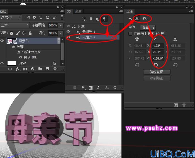Image resolution: width=195 pixels, height=158 pixels.
Task: Toggle the layer filtering switch
Action: coord(62,17)
